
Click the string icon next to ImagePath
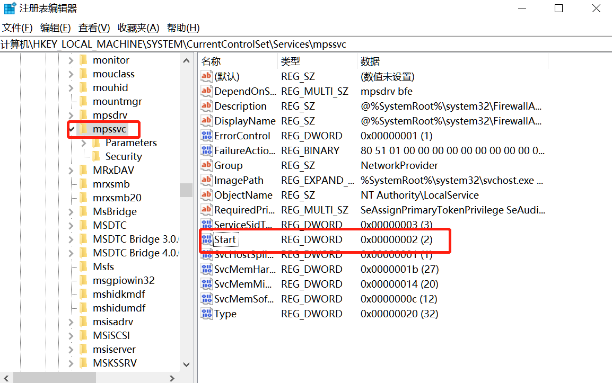(x=207, y=180)
